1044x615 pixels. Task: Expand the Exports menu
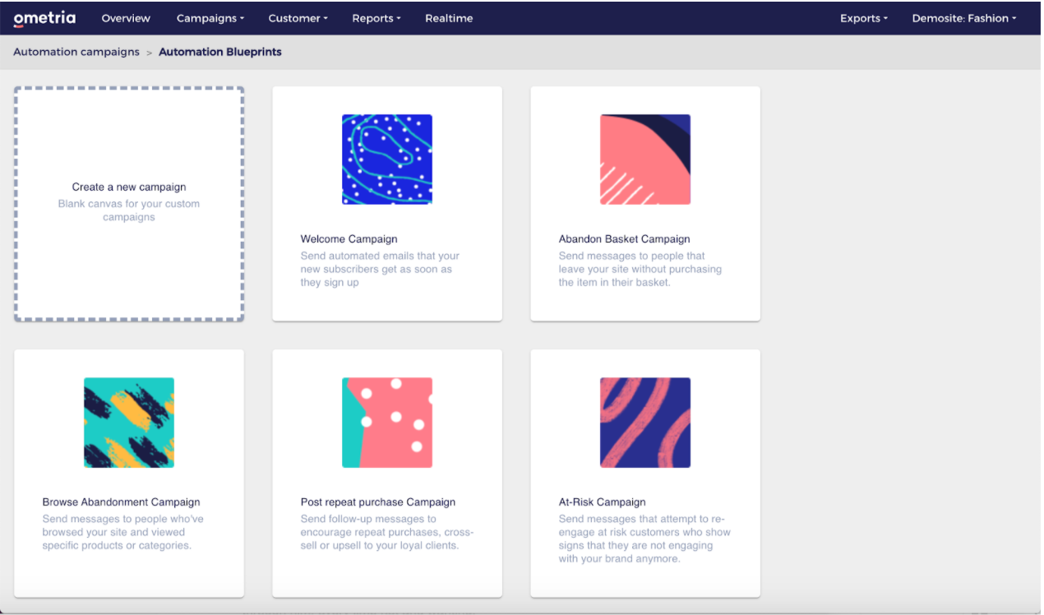point(864,18)
